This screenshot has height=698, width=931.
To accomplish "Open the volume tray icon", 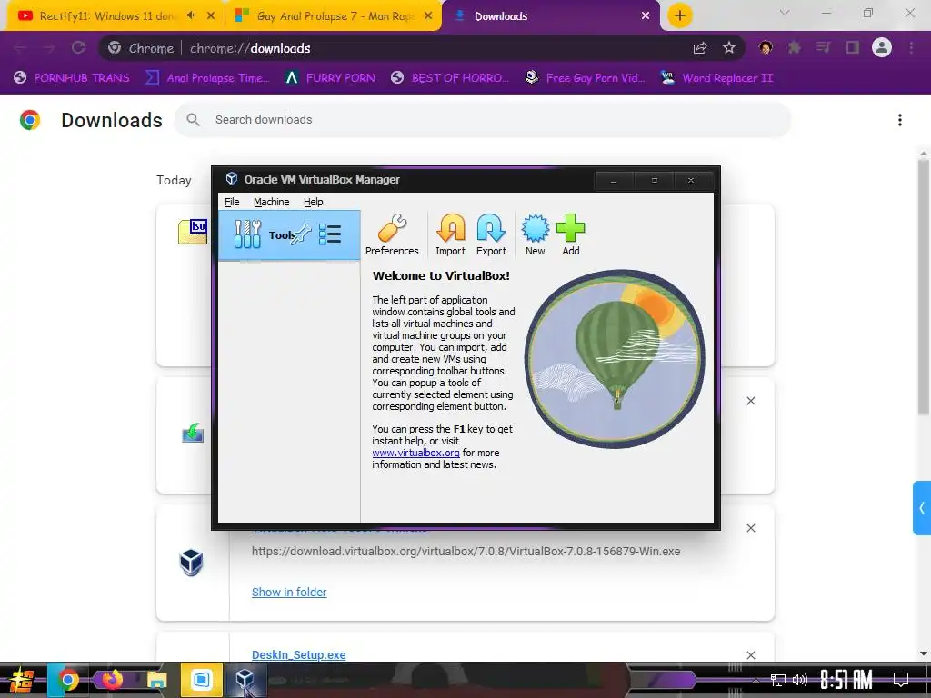I will coord(800,680).
